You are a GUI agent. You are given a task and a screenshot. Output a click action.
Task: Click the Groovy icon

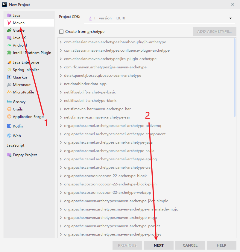coord(9,102)
